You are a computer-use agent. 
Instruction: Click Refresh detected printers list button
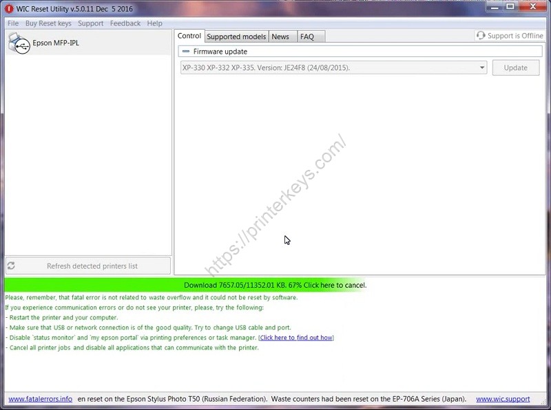(88, 266)
